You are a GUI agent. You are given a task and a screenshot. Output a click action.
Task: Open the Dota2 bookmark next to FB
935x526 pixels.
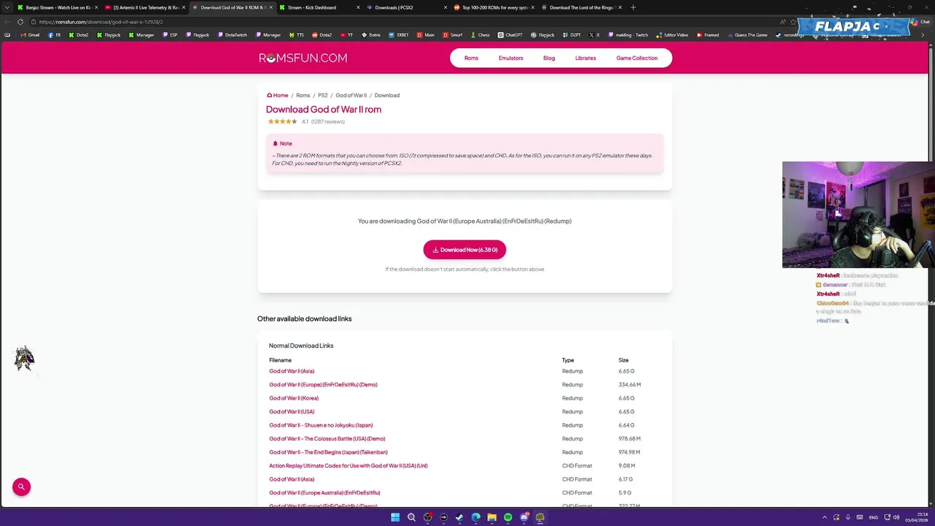[78, 35]
